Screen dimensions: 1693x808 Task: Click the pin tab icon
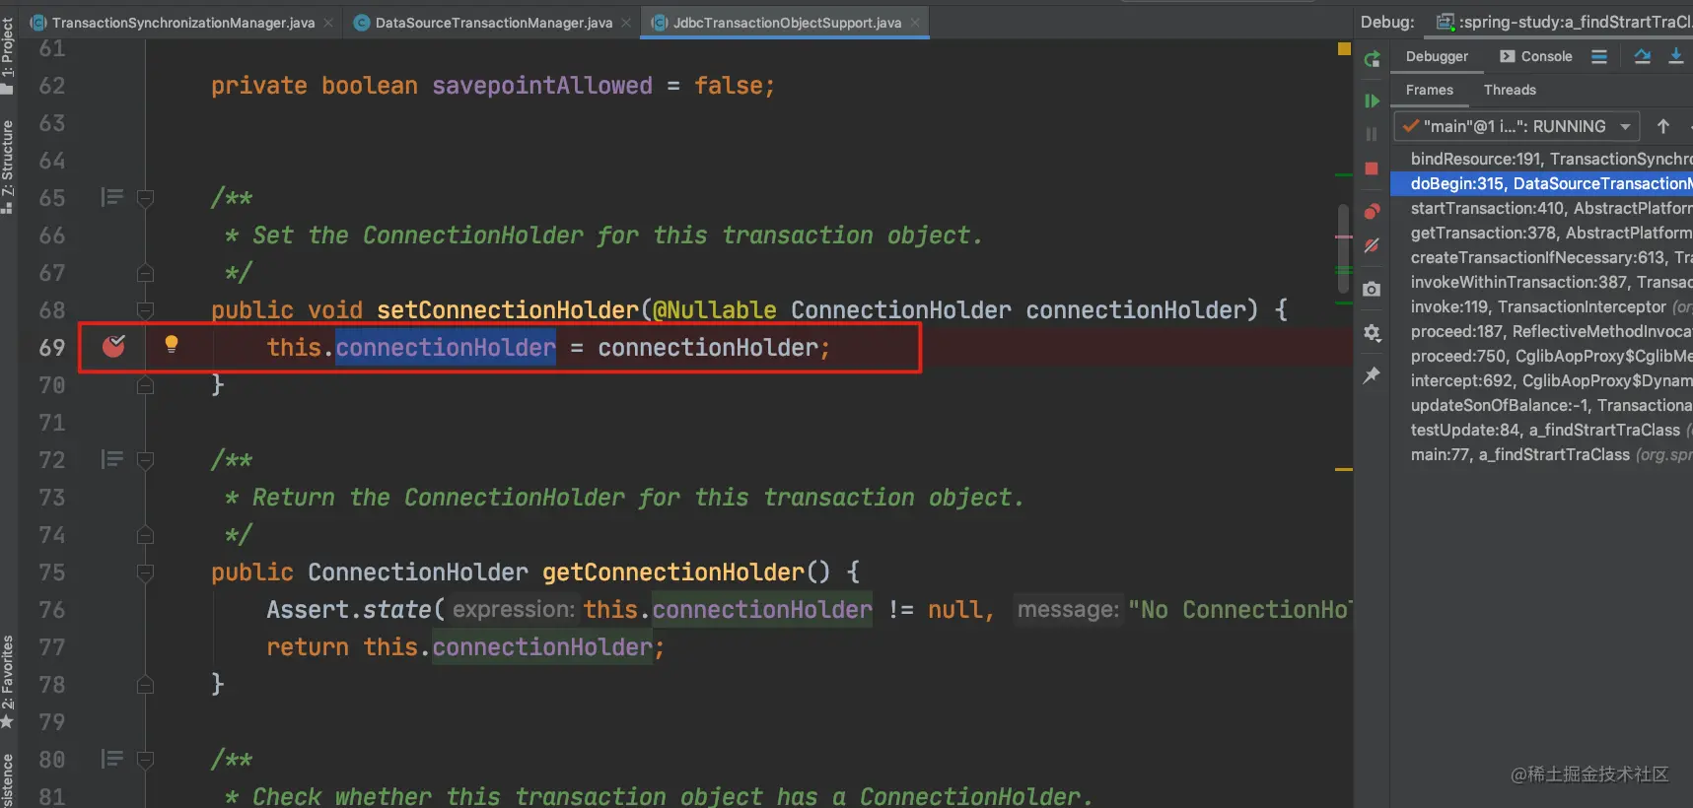[1372, 375]
